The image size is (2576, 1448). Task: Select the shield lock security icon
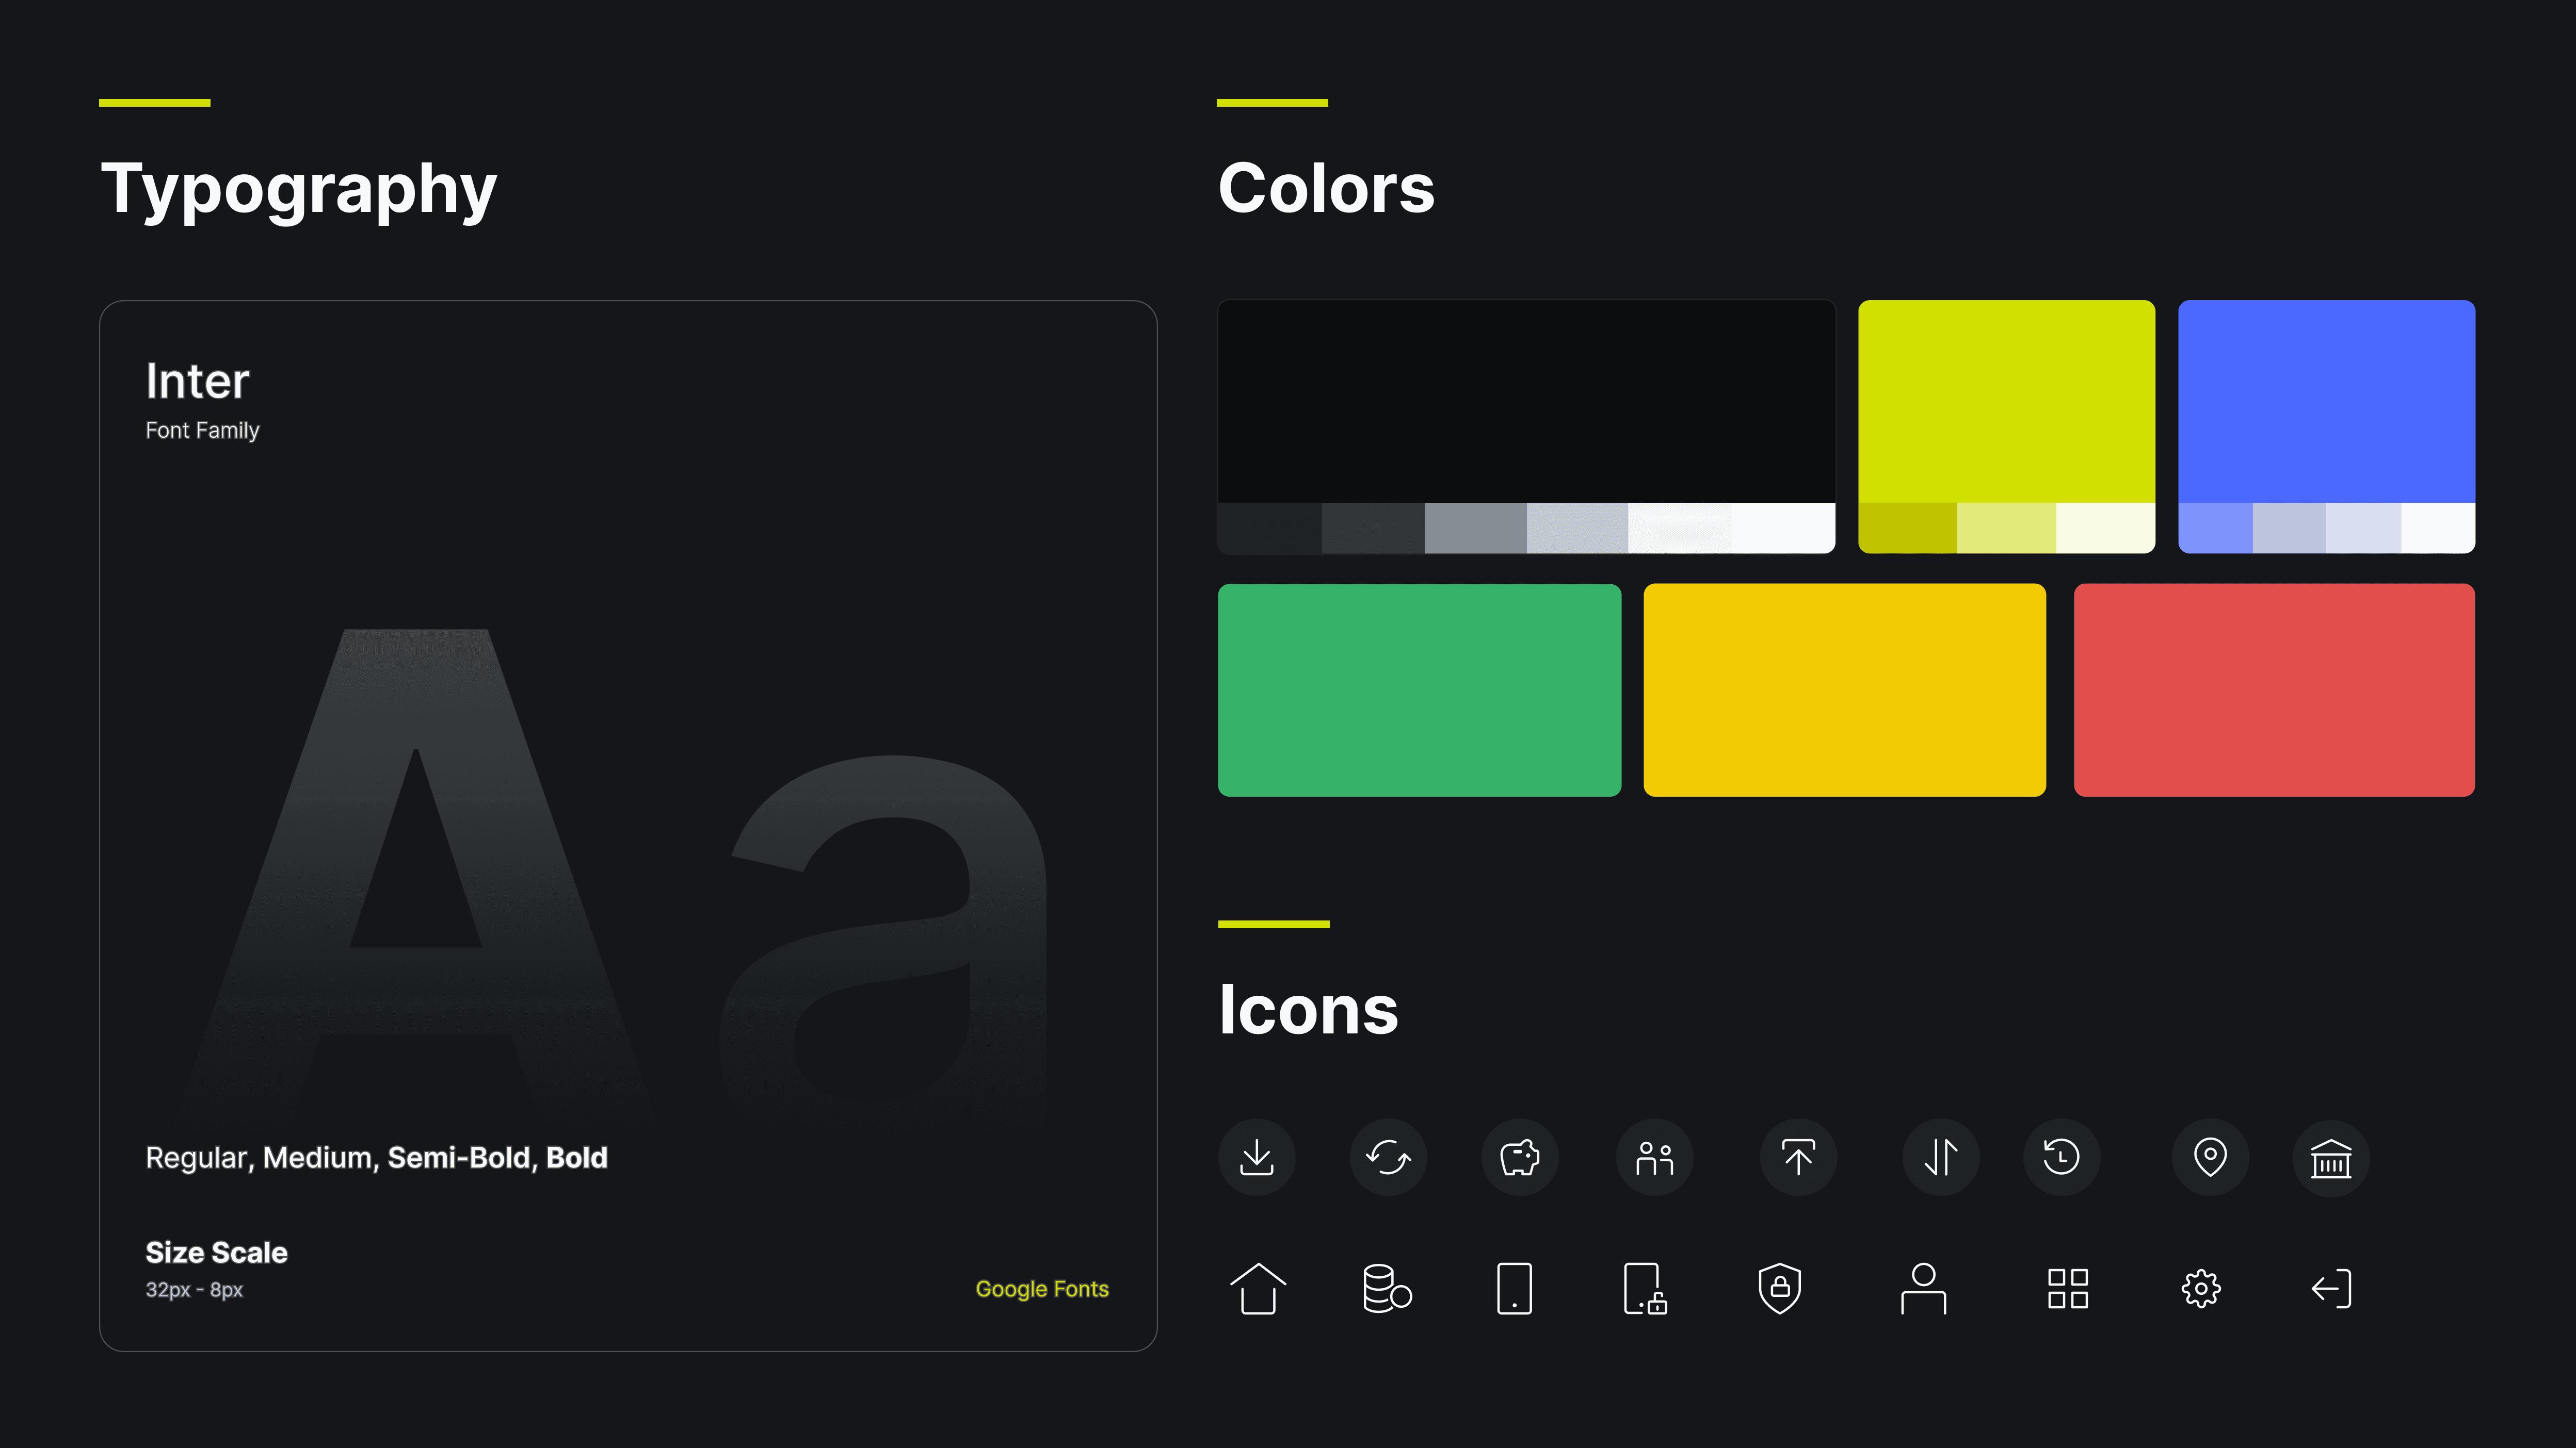1779,1288
